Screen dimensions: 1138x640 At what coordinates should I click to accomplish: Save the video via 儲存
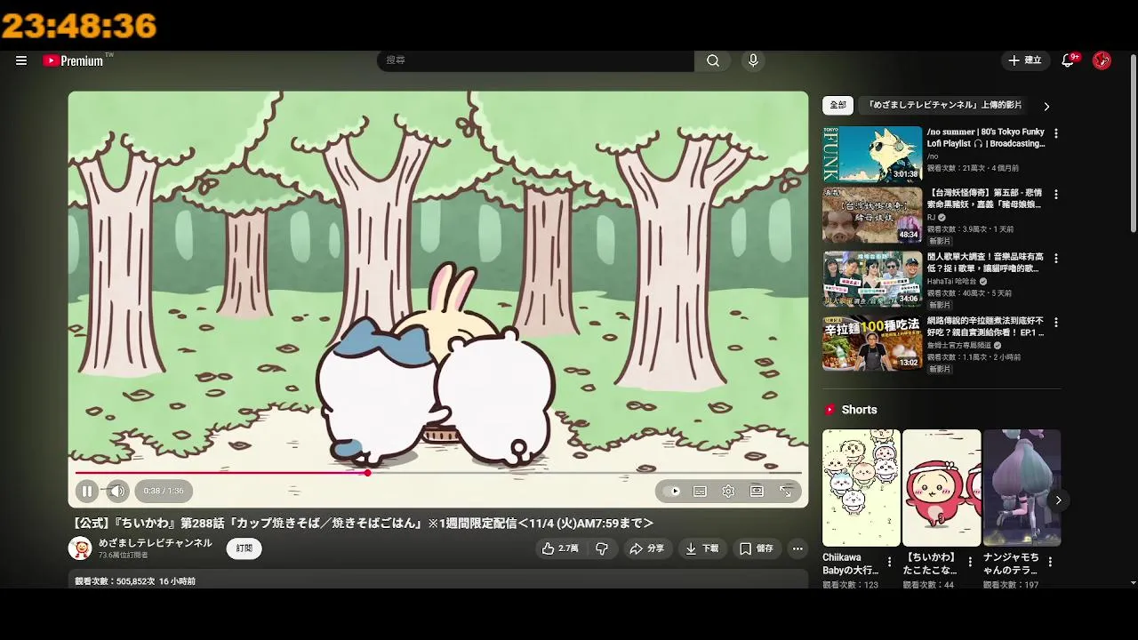[x=757, y=548]
